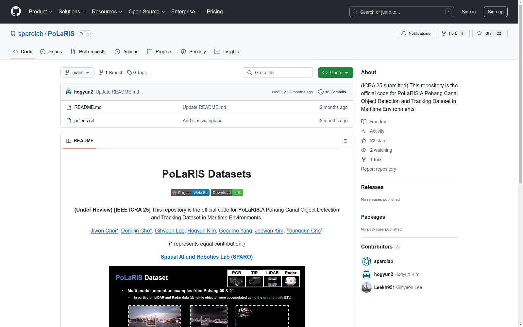
Task: Click the Download Link badge
Action: [227, 193]
